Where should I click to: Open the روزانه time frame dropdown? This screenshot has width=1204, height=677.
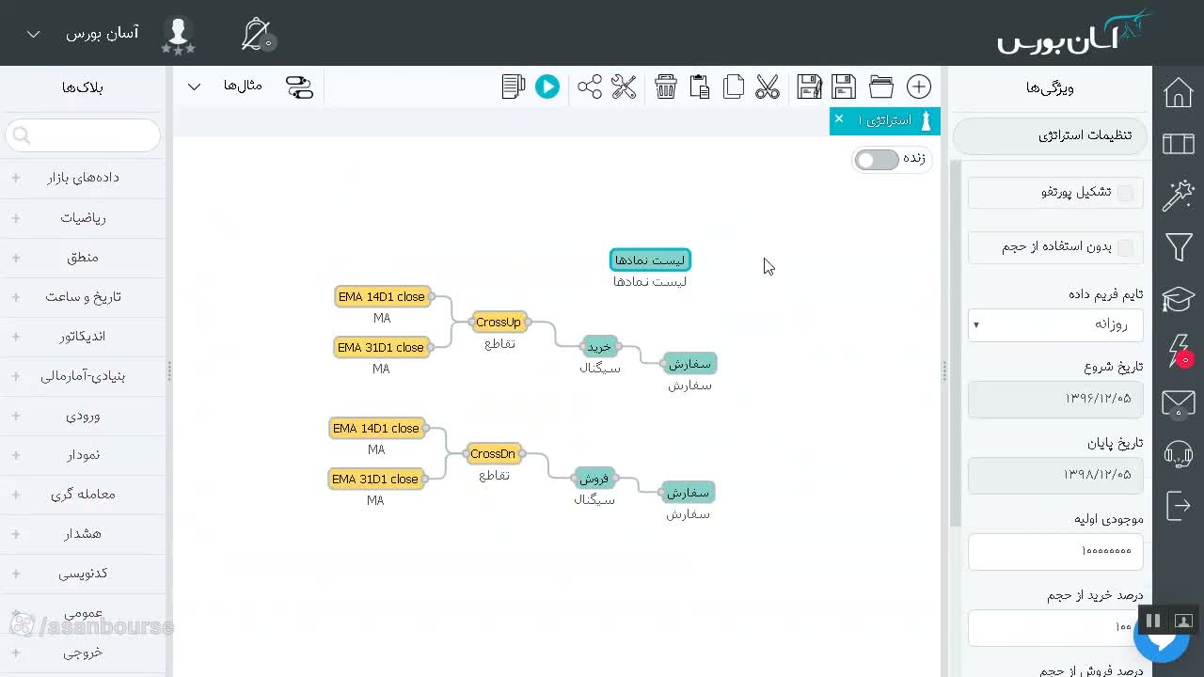1055,324
